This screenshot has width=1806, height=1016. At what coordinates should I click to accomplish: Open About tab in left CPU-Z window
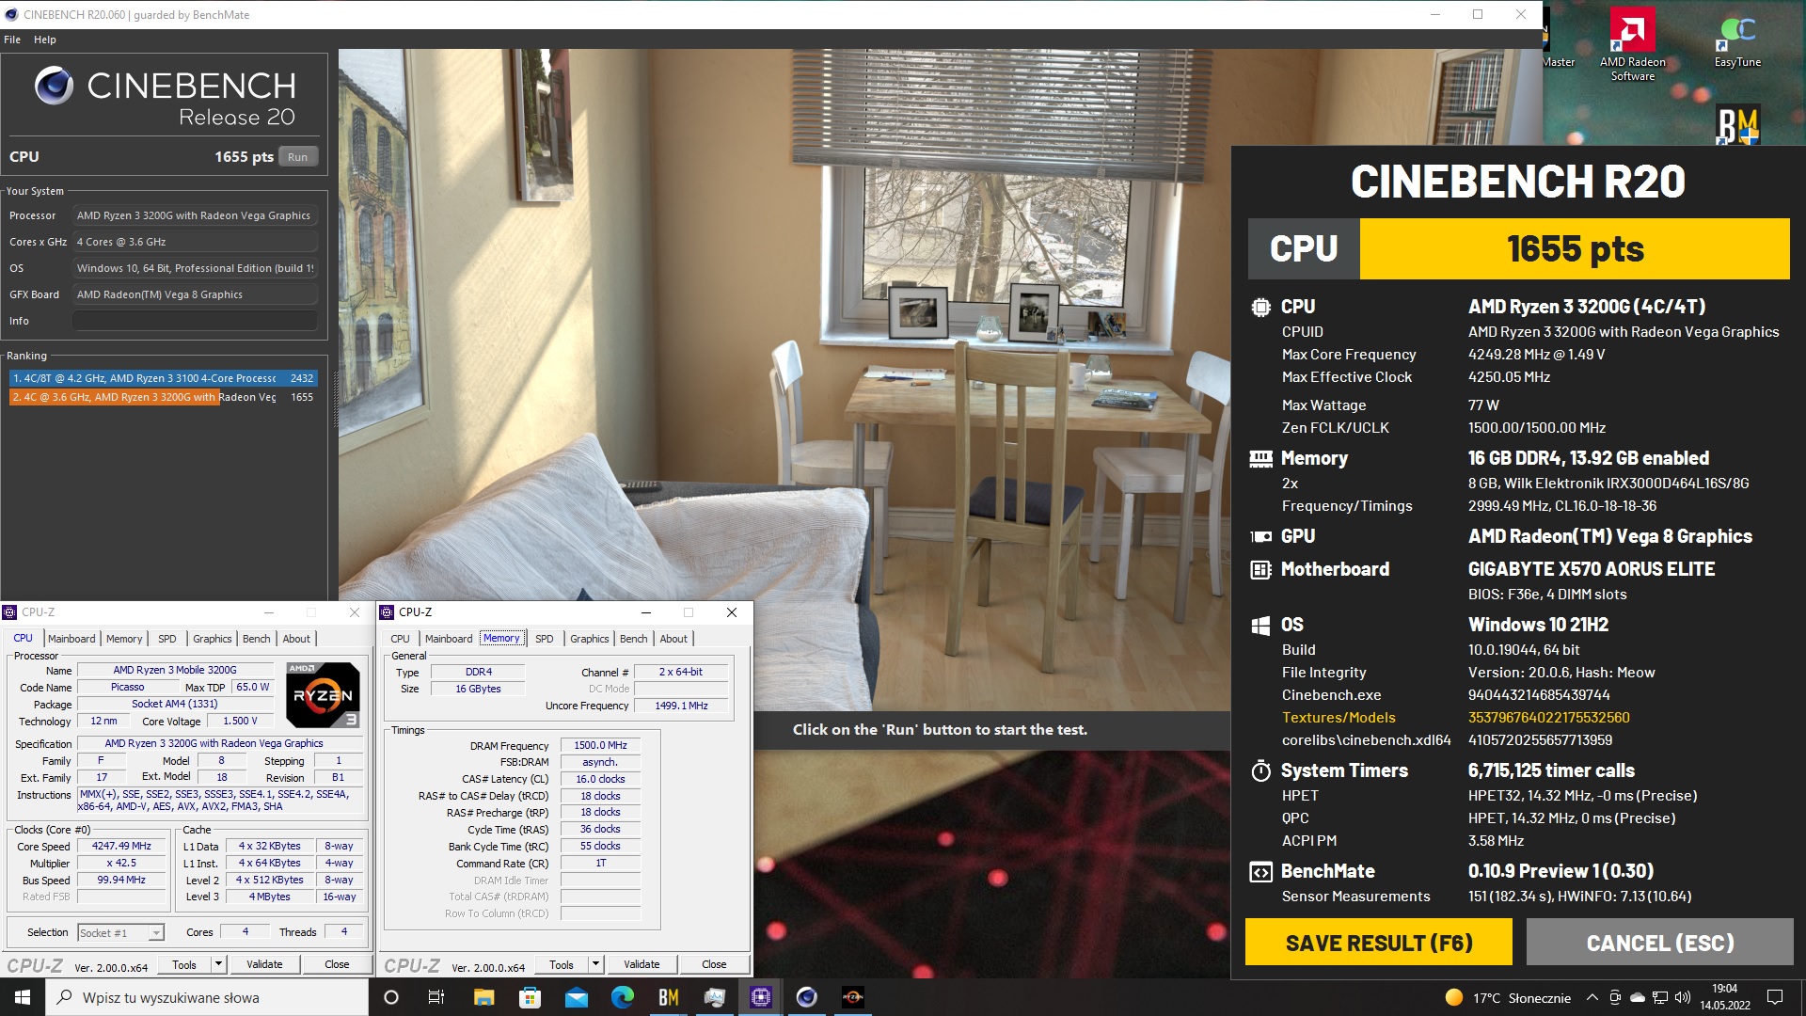pyautogui.click(x=296, y=639)
